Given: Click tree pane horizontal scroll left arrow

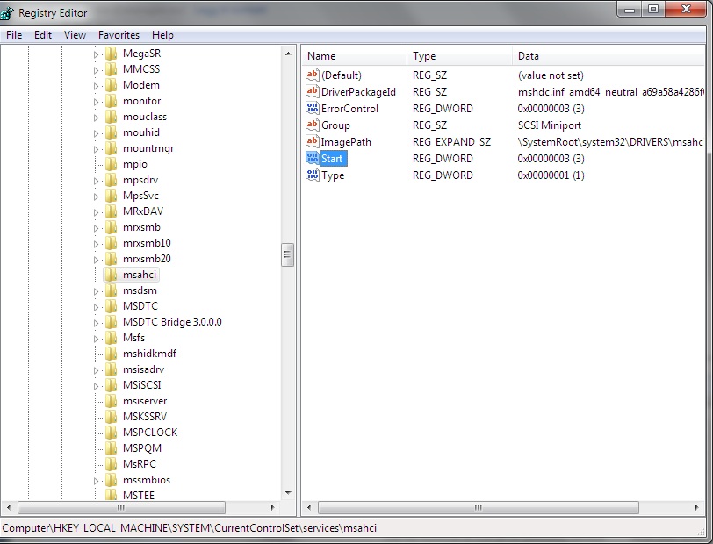Looking at the screenshot, I should point(8,507).
